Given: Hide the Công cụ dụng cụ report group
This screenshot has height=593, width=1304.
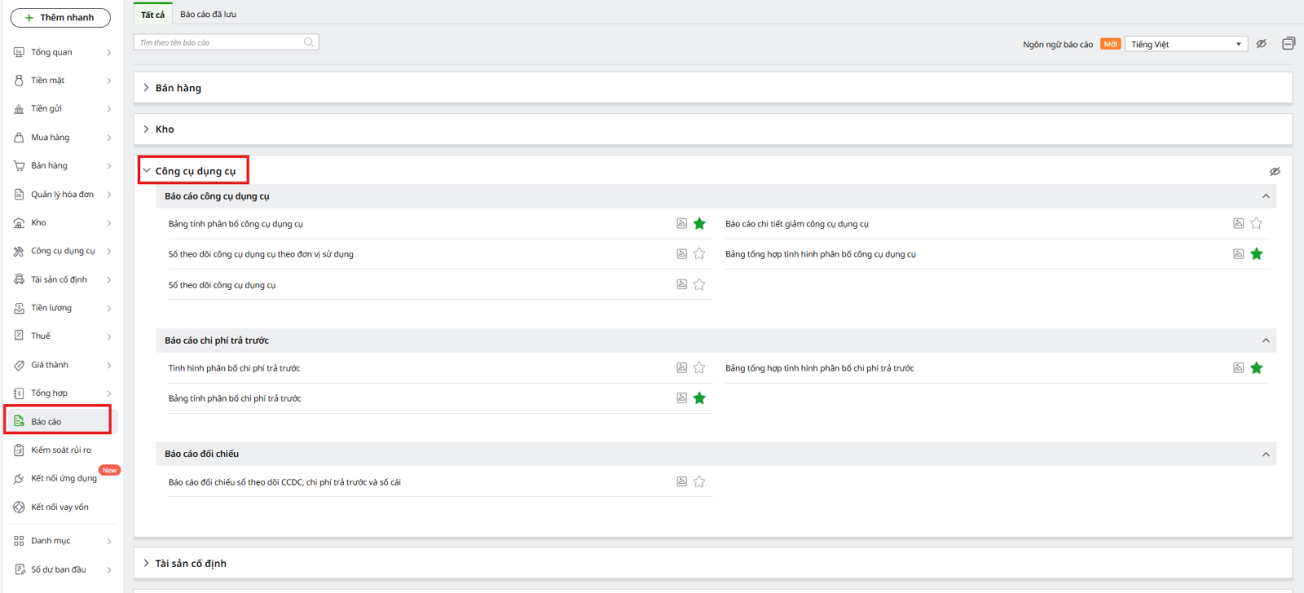Looking at the screenshot, I should point(1275,171).
